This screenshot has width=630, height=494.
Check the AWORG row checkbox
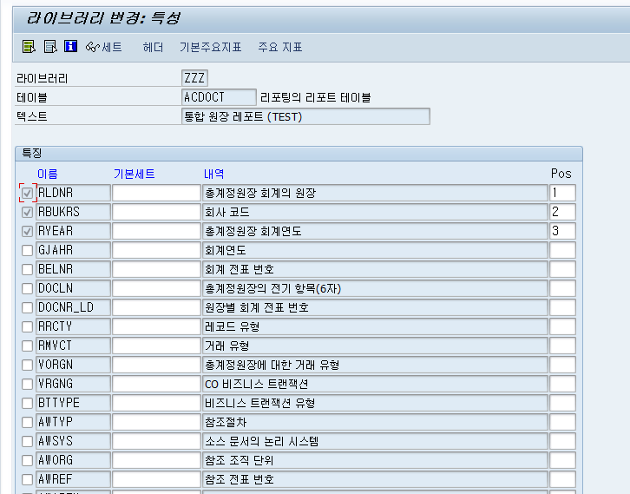click(27, 460)
